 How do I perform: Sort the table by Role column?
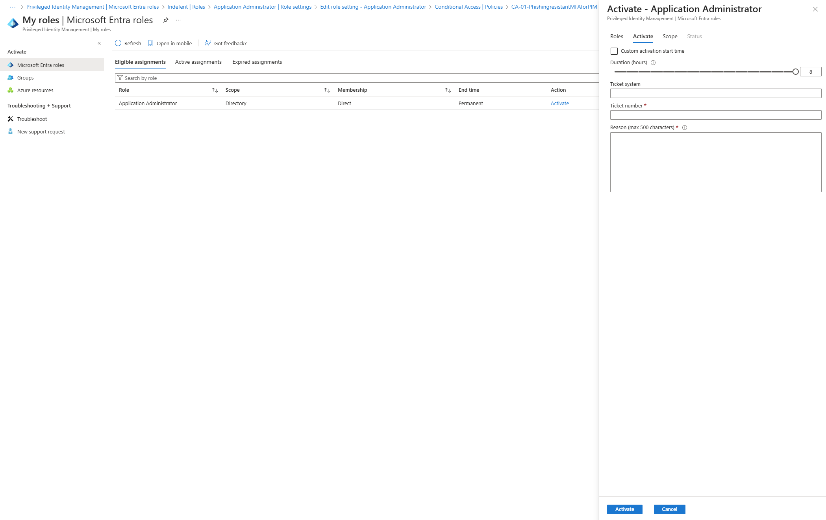coord(215,90)
